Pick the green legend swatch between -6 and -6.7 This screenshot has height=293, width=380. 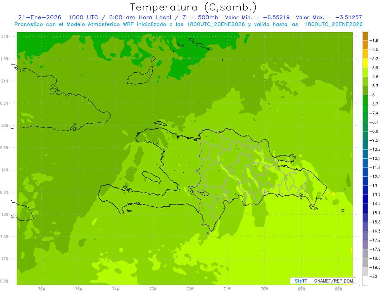click(x=365, y=100)
